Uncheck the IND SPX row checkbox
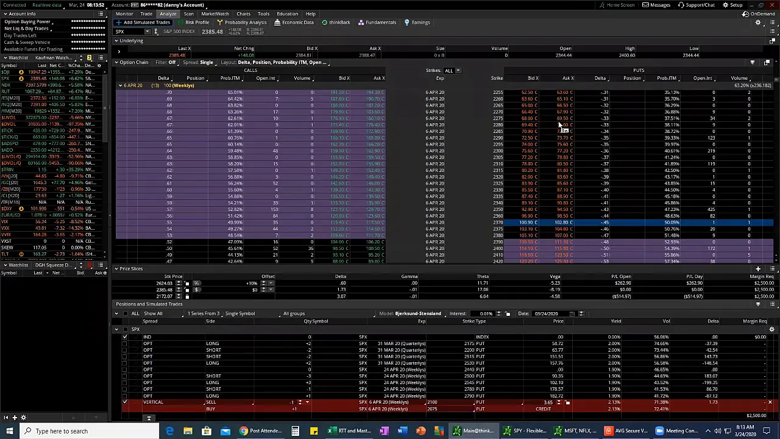This screenshot has width=780, height=439. (x=125, y=337)
